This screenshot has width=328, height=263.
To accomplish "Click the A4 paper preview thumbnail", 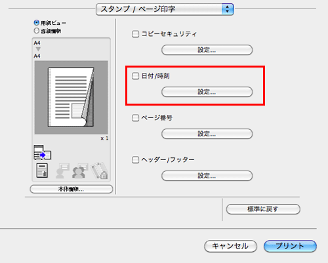I will [x=71, y=97].
